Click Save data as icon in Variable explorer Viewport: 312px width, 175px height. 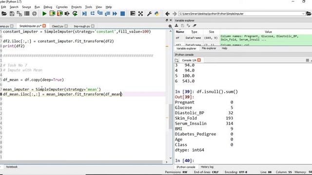point(189,26)
